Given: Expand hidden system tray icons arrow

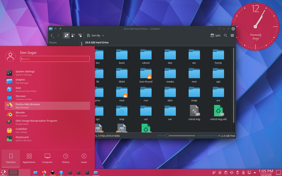Looking at the screenshot, I should pos(255,173).
